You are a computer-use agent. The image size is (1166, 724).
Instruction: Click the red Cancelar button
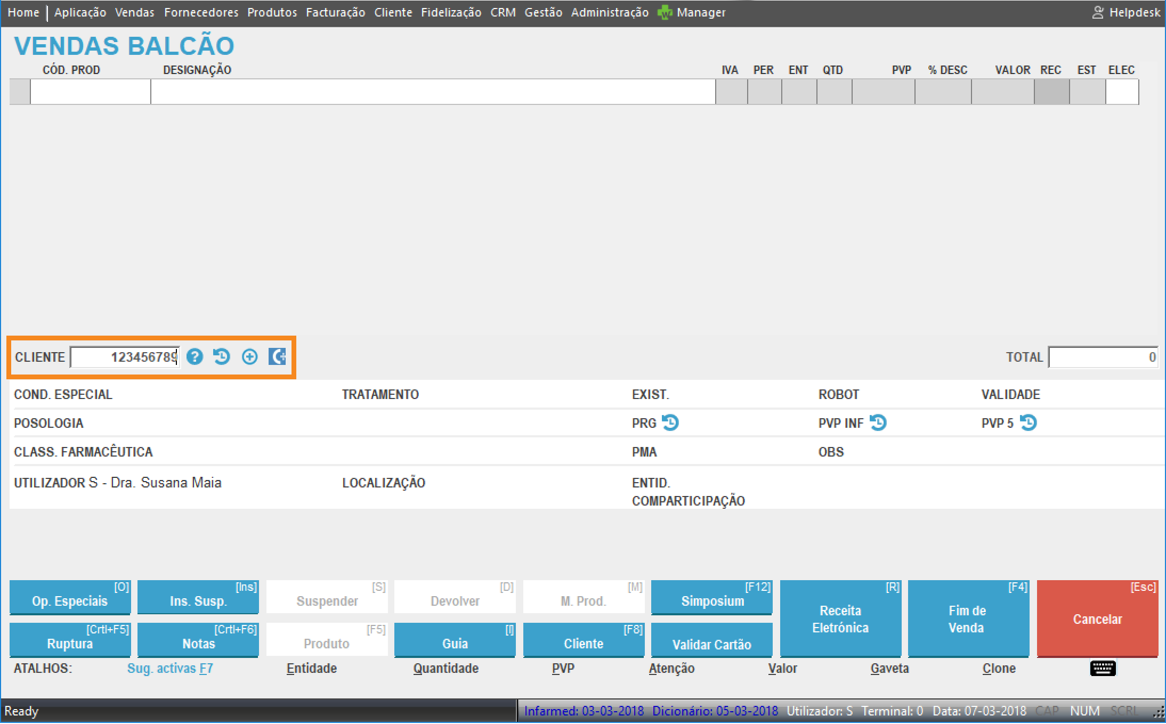[x=1097, y=619]
